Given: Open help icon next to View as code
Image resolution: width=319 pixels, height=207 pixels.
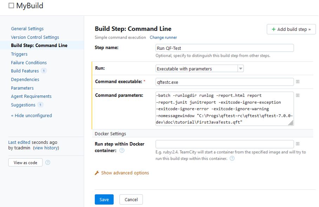Looking at the screenshot, I should 48,162.
